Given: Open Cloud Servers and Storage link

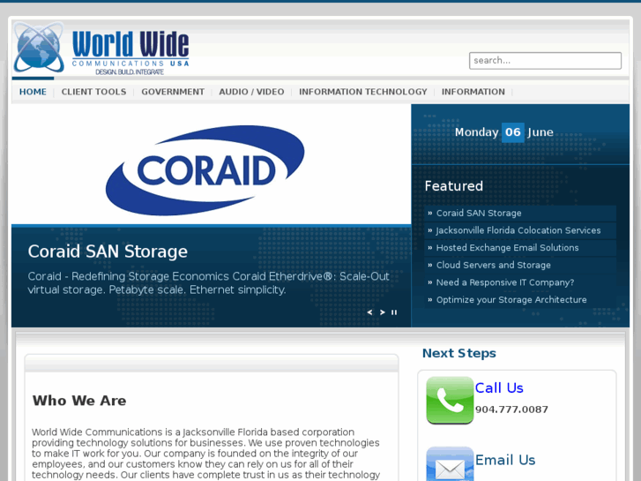Looking at the screenshot, I should (494, 266).
